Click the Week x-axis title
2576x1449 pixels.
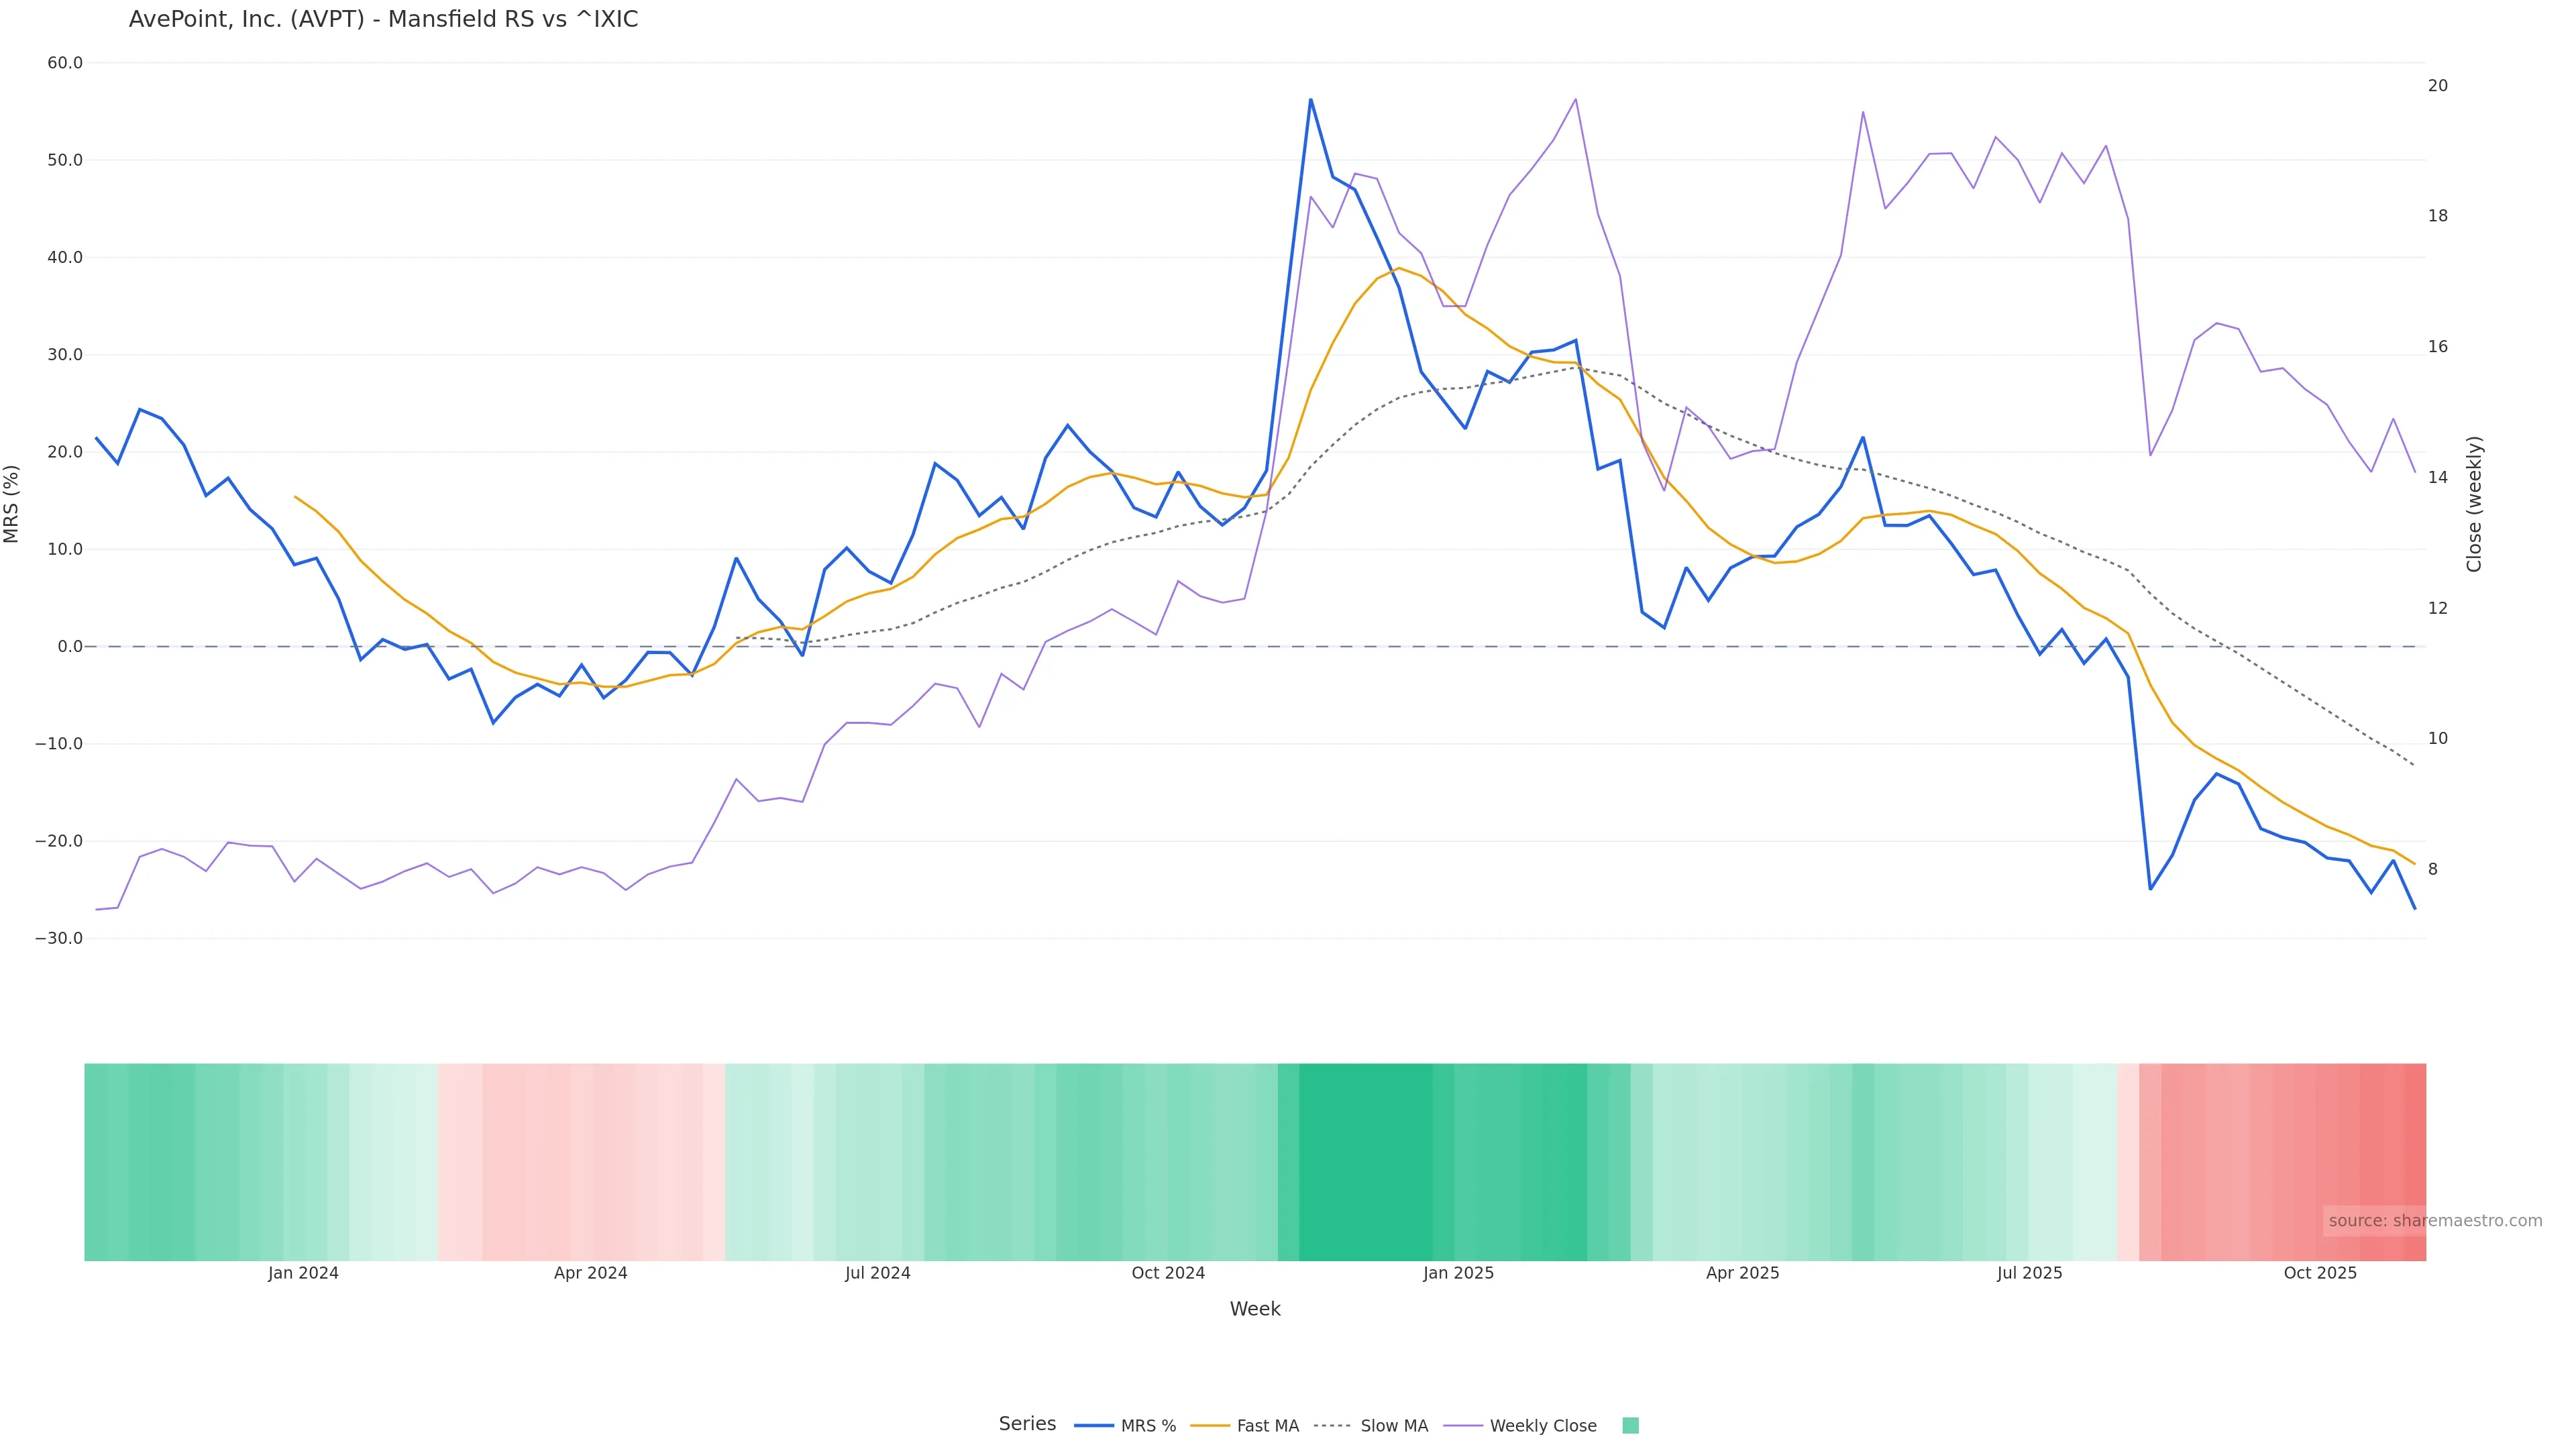(1255, 1310)
